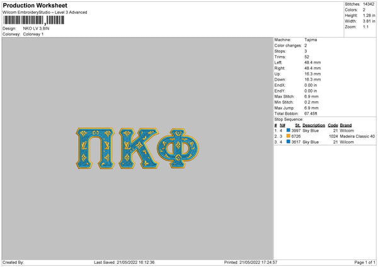Click the Max Stitch value 6.9 mm
Image resolution: width=378 pixels, height=267 pixels.
click(x=311, y=96)
